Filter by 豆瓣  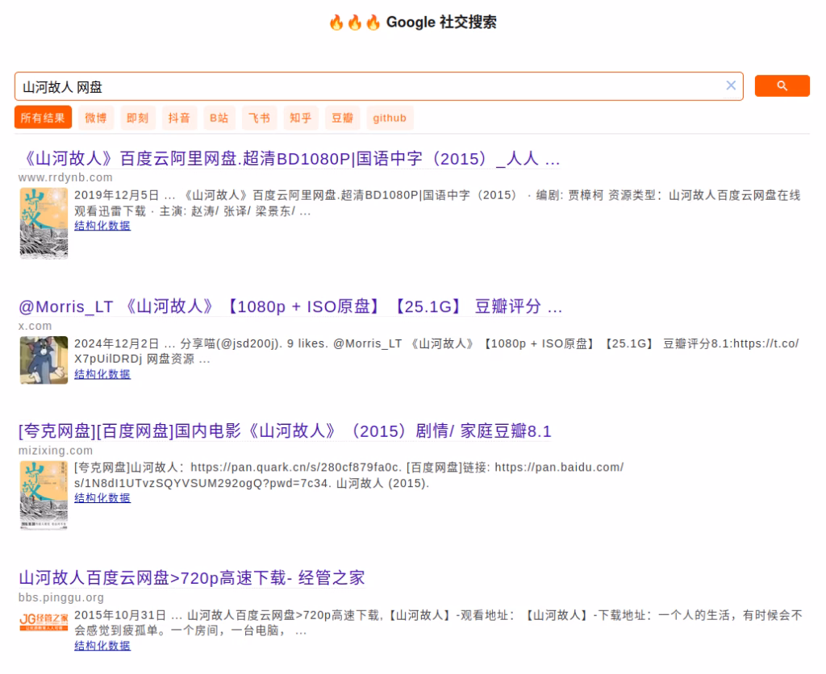tap(342, 118)
